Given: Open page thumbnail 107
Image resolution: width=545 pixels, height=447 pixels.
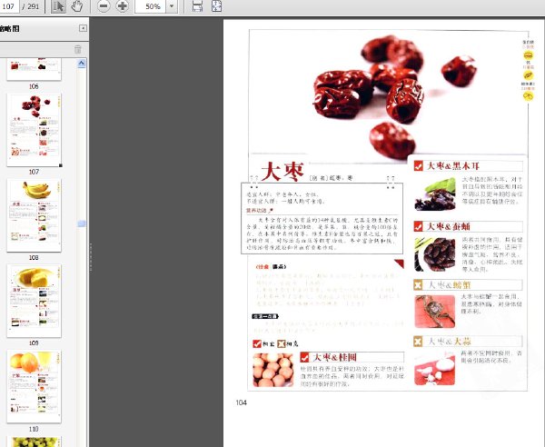Looking at the screenshot, I should click(x=34, y=130).
